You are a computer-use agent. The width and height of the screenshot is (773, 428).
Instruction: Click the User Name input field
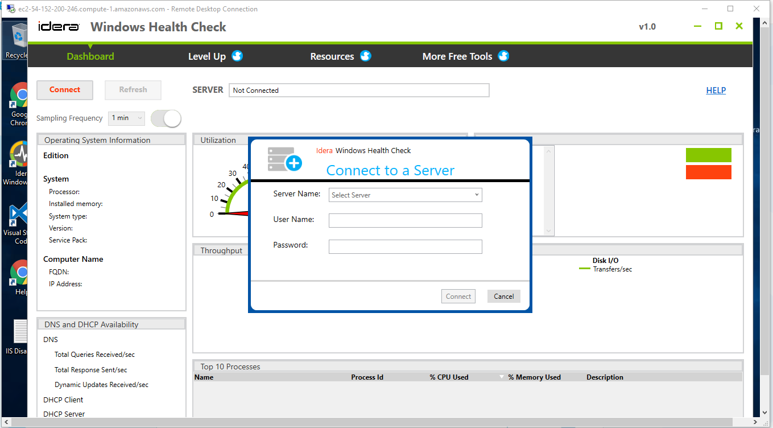[x=405, y=220]
